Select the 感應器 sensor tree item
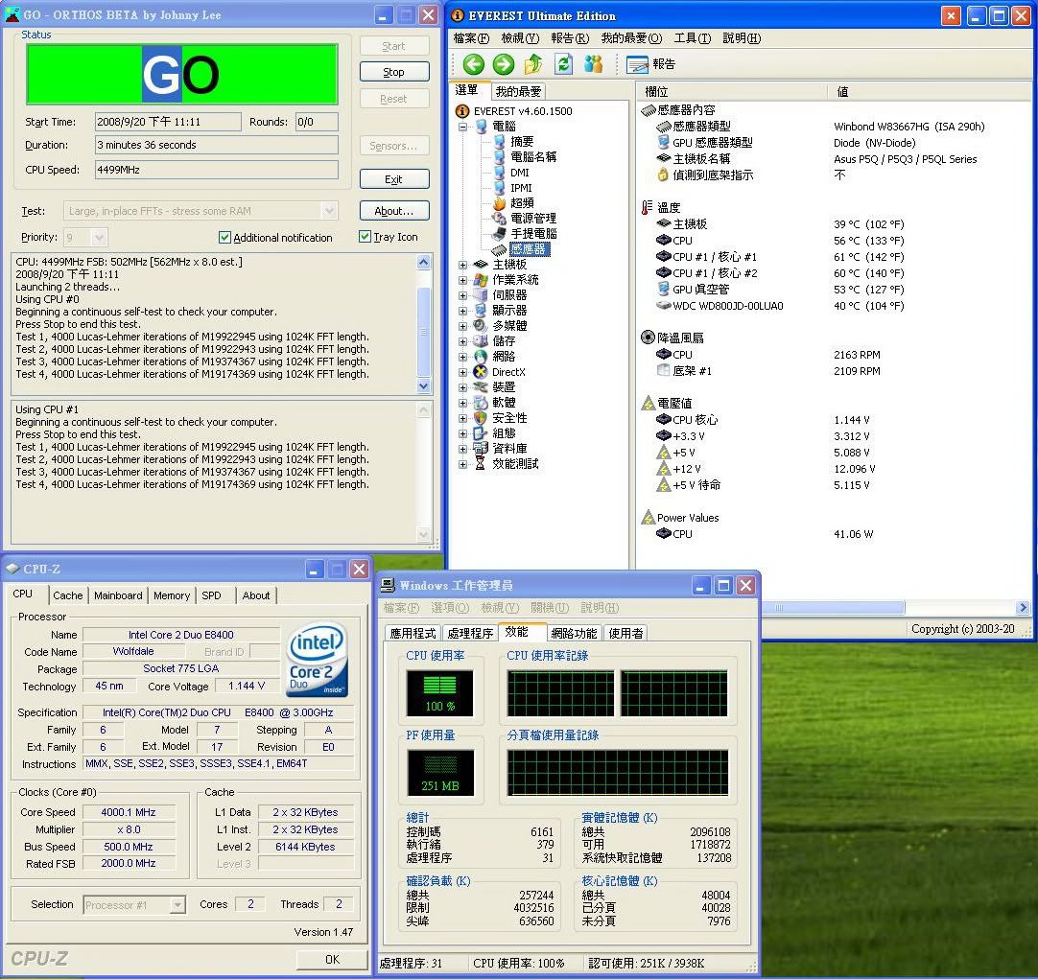Image resolution: width=1038 pixels, height=979 pixels. click(529, 249)
